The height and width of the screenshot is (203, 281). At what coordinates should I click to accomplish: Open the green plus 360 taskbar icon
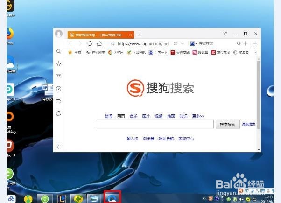point(78,199)
